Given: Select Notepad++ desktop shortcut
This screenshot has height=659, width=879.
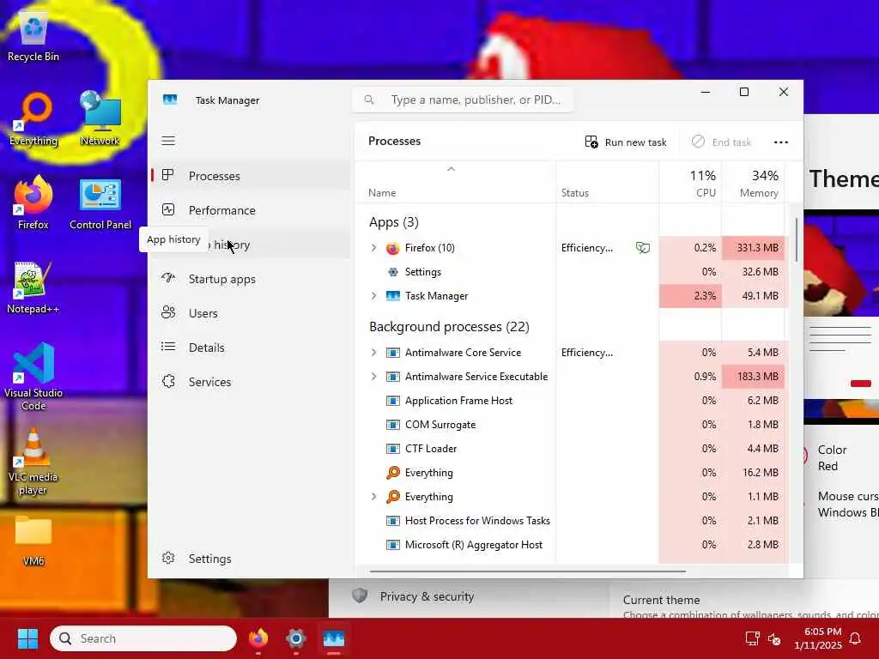Looking at the screenshot, I should tap(33, 287).
